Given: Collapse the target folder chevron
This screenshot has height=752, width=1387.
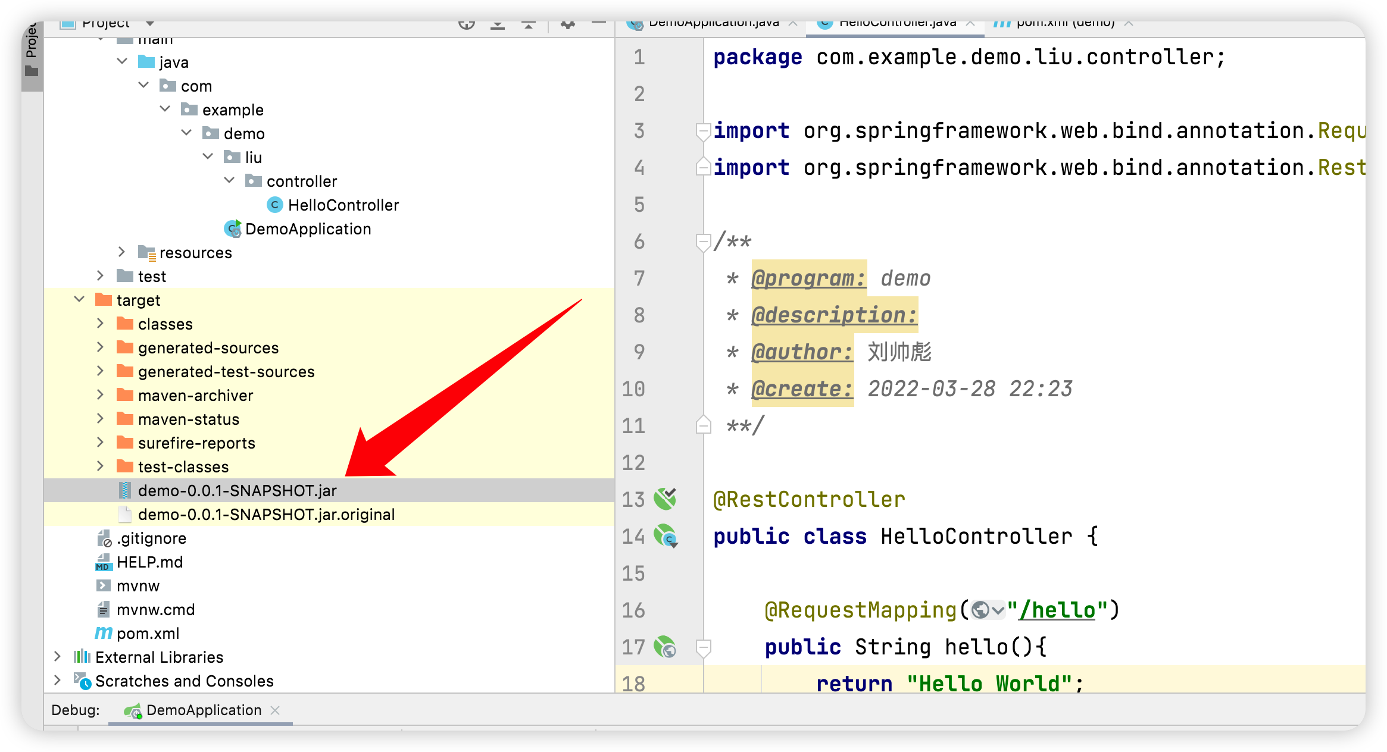Looking at the screenshot, I should tap(80, 299).
